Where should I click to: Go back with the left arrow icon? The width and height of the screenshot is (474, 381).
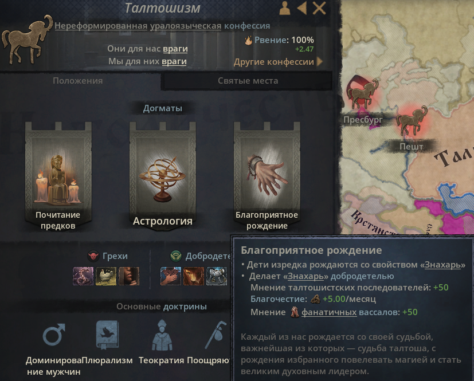(302, 8)
